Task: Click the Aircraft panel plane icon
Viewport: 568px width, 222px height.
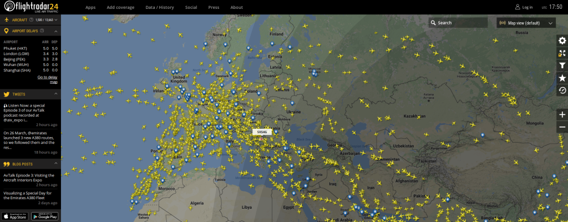Action: pos(6,19)
